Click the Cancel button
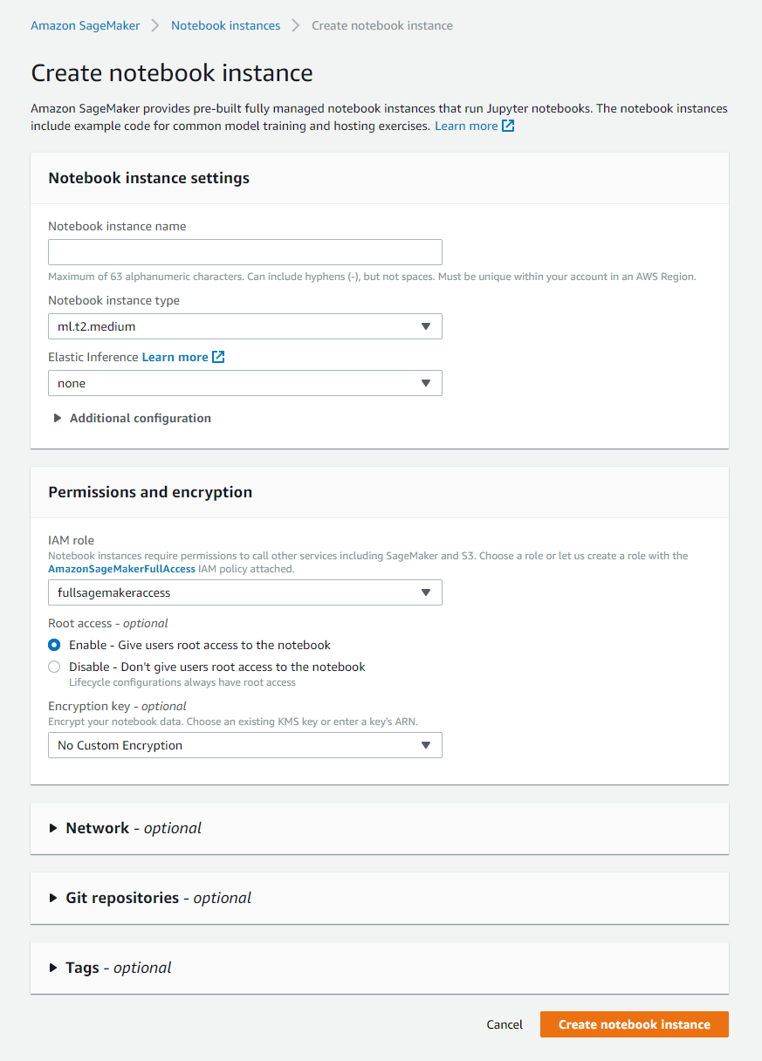The height and width of the screenshot is (1061, 762). [x=505, y=1024]
